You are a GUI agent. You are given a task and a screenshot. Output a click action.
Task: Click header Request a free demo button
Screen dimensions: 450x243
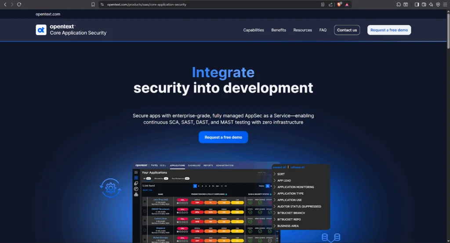tap(389, 30)
